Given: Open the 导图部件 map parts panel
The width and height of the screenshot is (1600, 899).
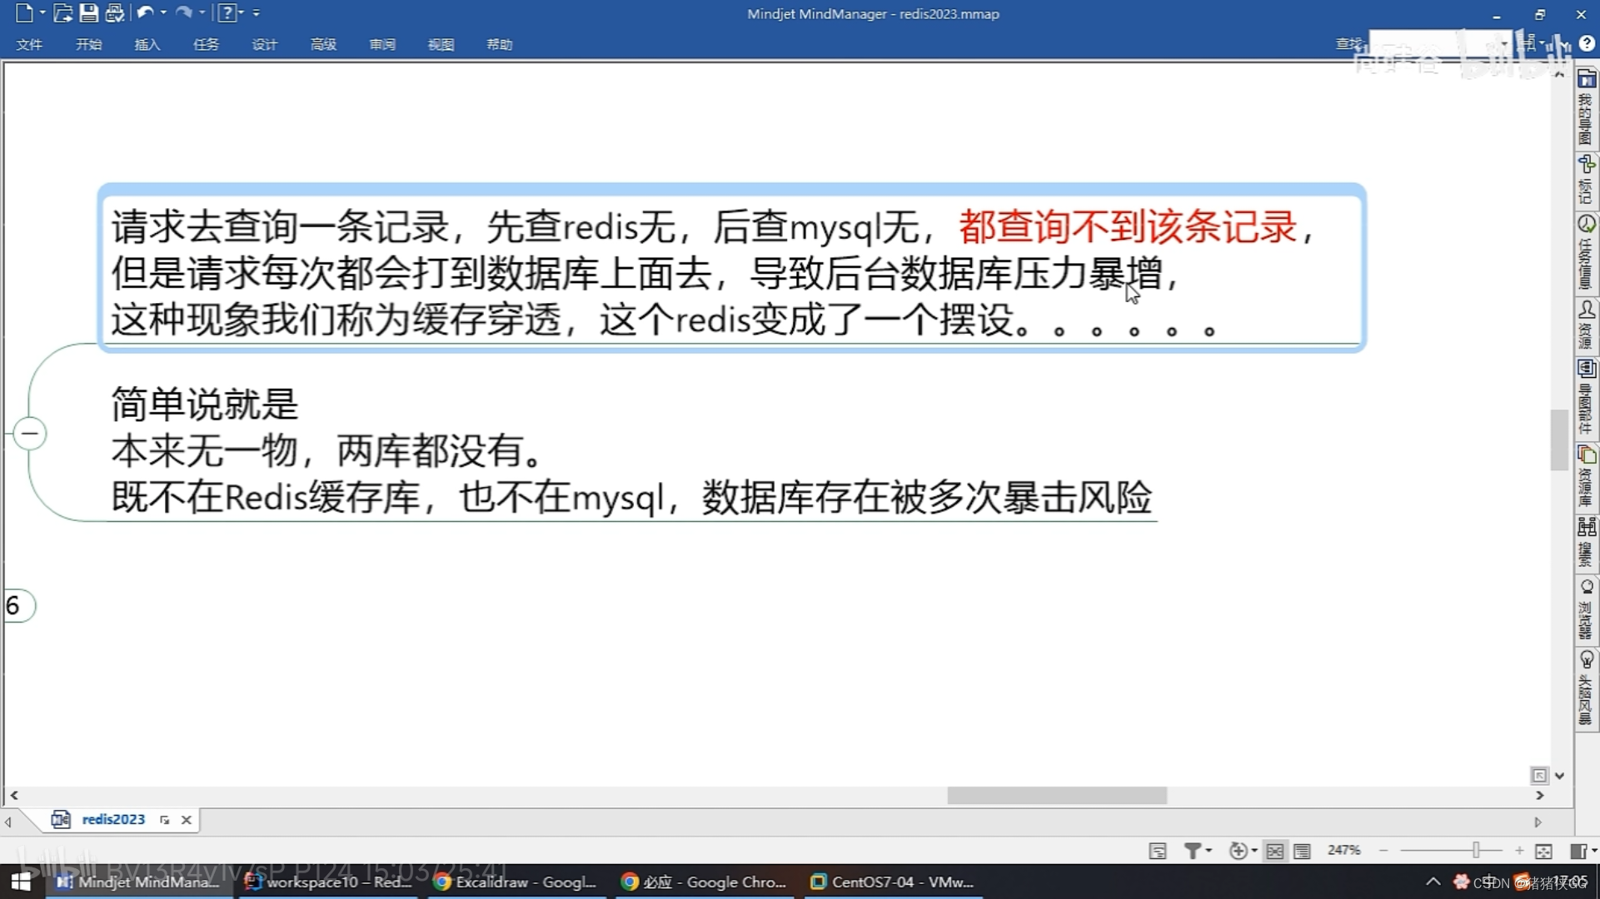Looking at the screenshot, I should (x=1586, y=398).
